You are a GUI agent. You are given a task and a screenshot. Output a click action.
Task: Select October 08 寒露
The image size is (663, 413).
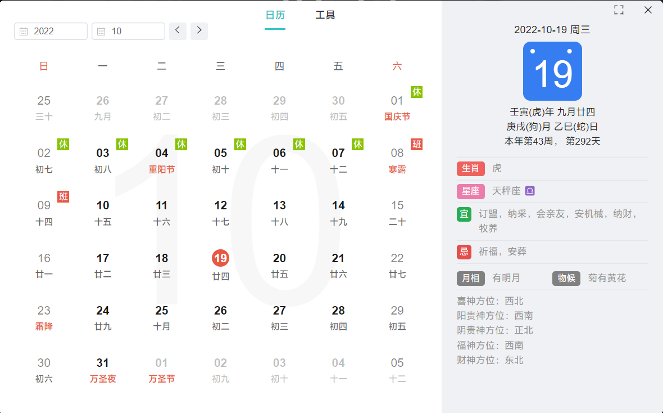397,160
